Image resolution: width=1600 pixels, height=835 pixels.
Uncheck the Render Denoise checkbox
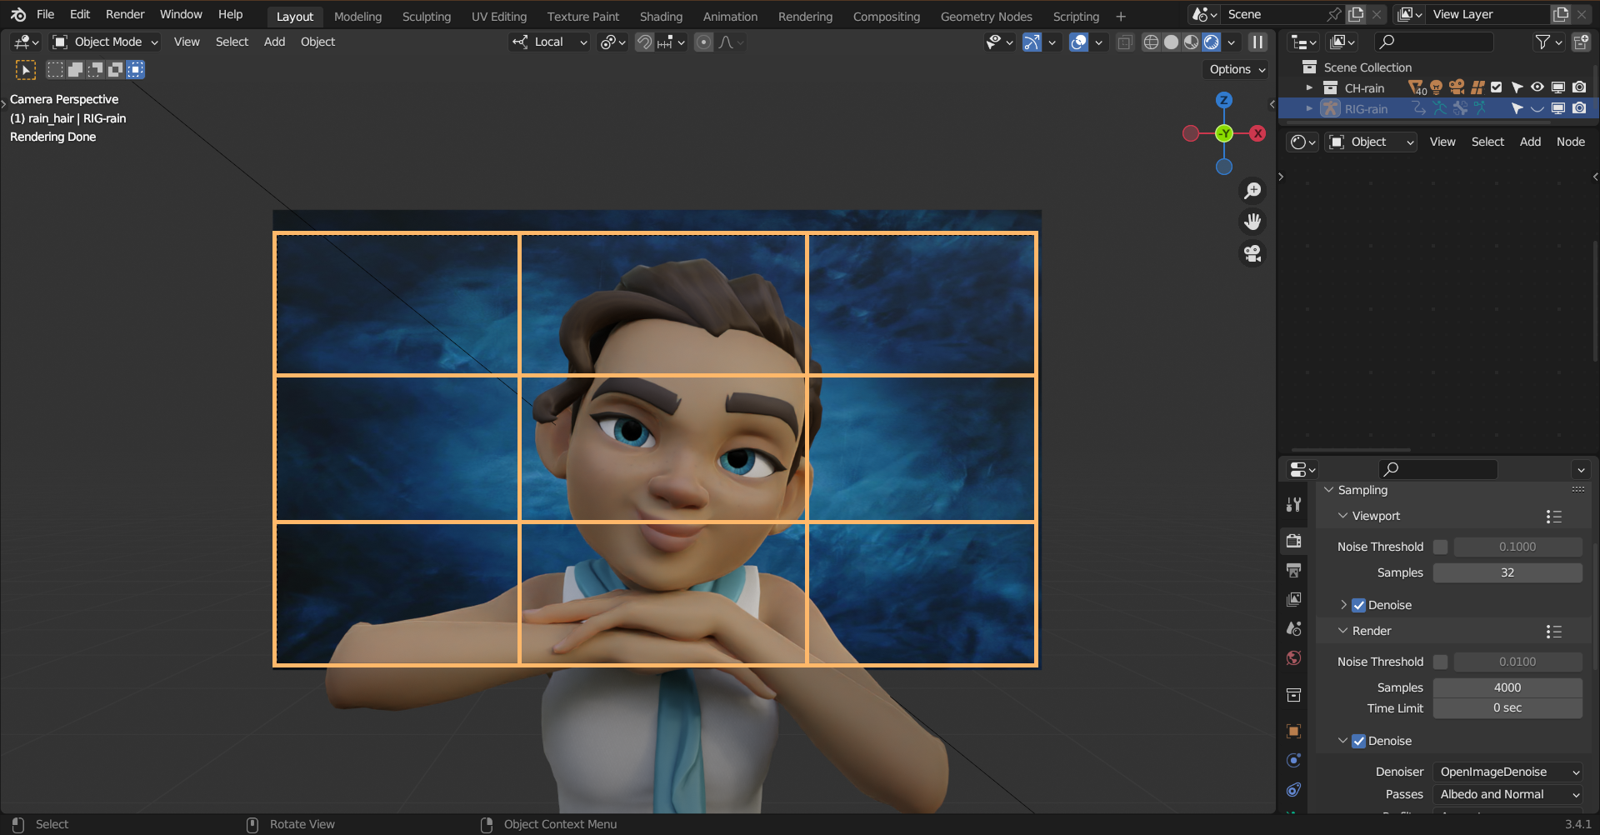[1358, 741]
